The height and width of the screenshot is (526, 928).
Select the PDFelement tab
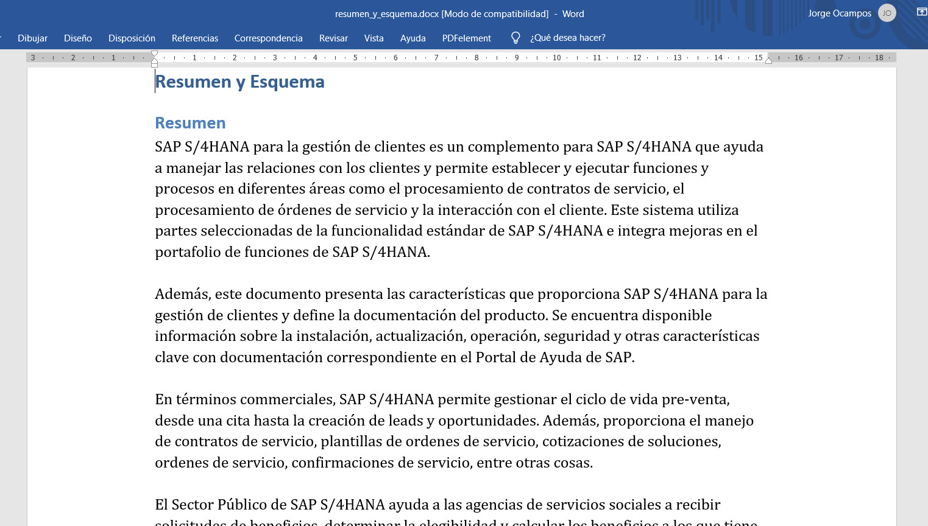[466, 38]
